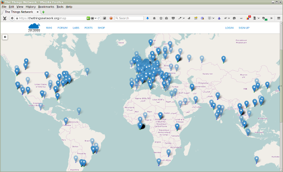The image size is (283, 172).
Task: Open downloads with the blue down arrow
Action: click(148, 18)
